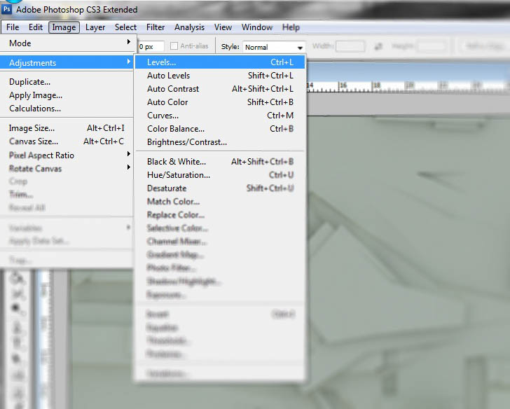510x409 pixels.
Task: Open Hue/Saturation... adjustment
Action: pyautogui.click(x=220, y=175)
